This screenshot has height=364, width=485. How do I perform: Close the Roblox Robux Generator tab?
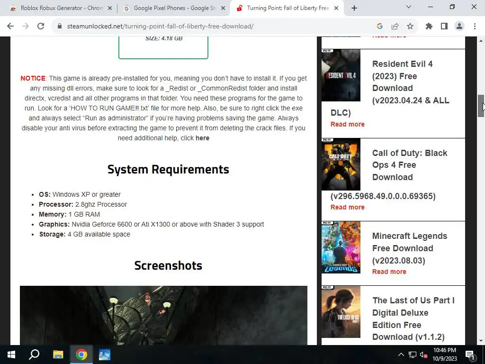point(110,9)
